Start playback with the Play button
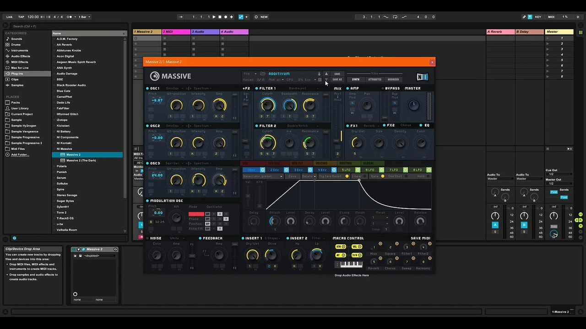586x329 pixels. tap(214, 17)
